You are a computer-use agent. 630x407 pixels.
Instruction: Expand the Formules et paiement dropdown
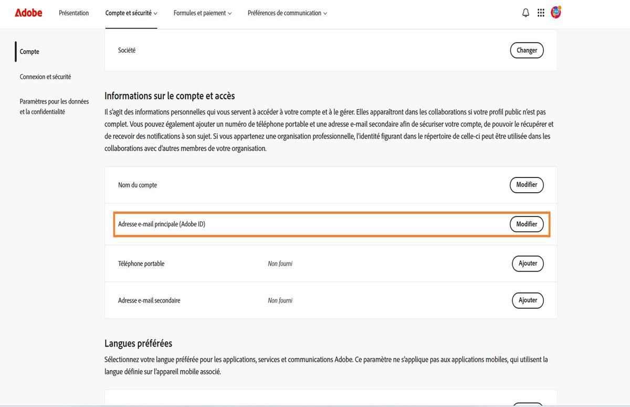tap(202, 13)
